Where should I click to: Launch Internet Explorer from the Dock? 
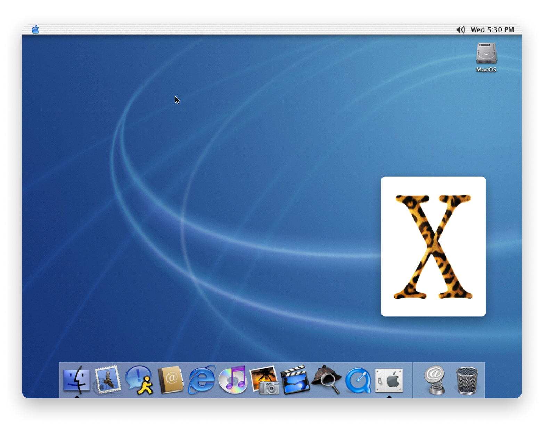tap(202, 380)
